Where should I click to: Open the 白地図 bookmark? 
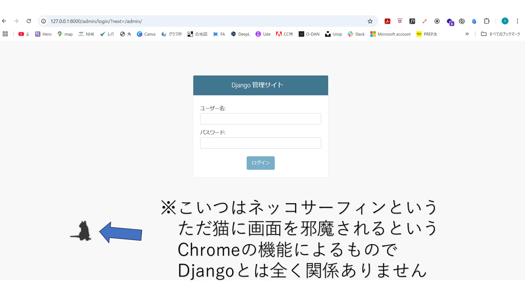pyautogui.click(x=197, y=34)
